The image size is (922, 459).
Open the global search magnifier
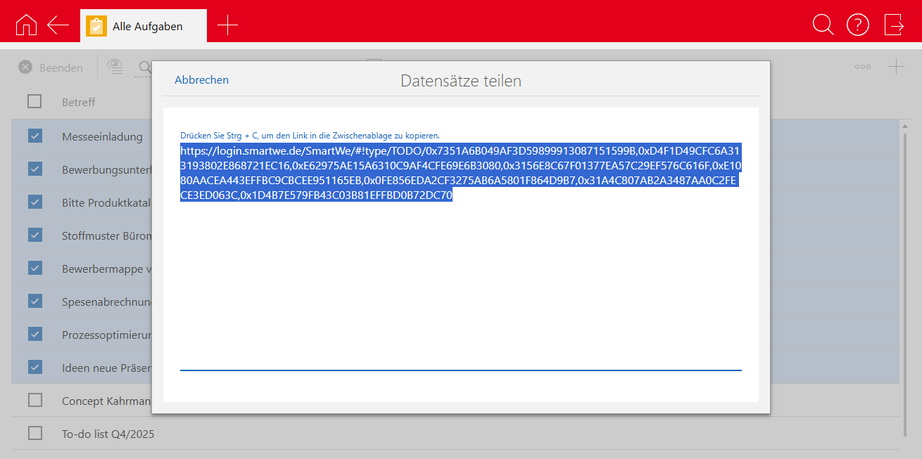[822, 25]
